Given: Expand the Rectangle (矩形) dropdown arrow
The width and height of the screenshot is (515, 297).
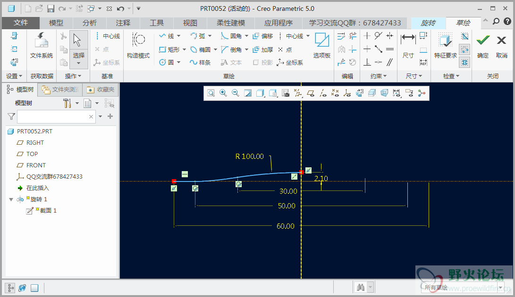Looking at the screenshot, I should pyautogui.click(x=184, y=49).
